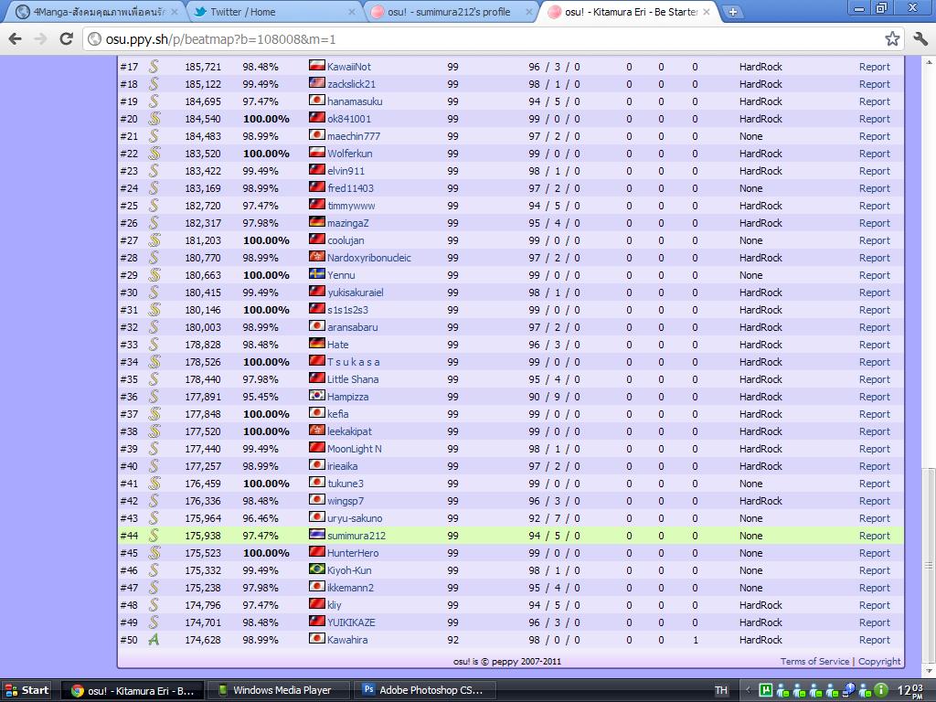Switch to Adobe Photoshop CS in taskbar

(x=425, y=690)
